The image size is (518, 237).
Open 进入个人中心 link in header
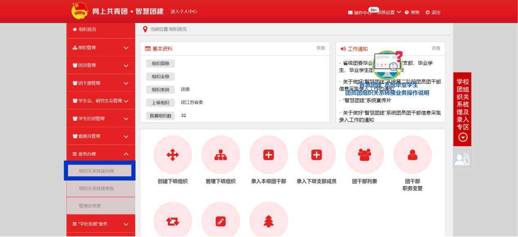pyautogui.click(x=184, y=11)
